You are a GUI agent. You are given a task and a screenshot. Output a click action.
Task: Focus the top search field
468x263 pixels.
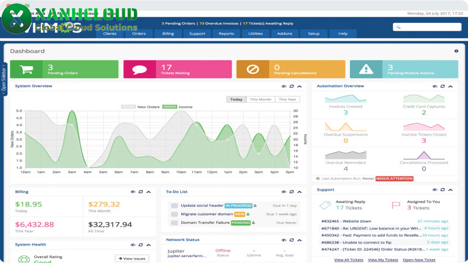(427, 27)
